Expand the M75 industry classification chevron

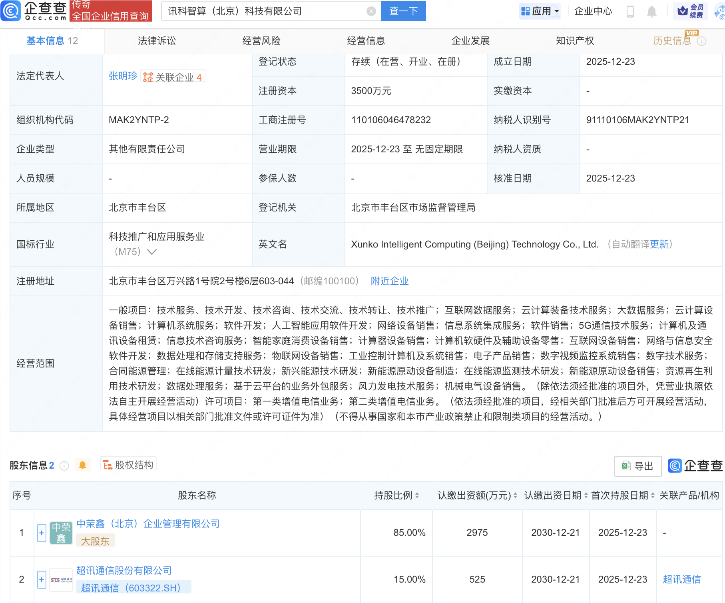(x=151, y=252)
